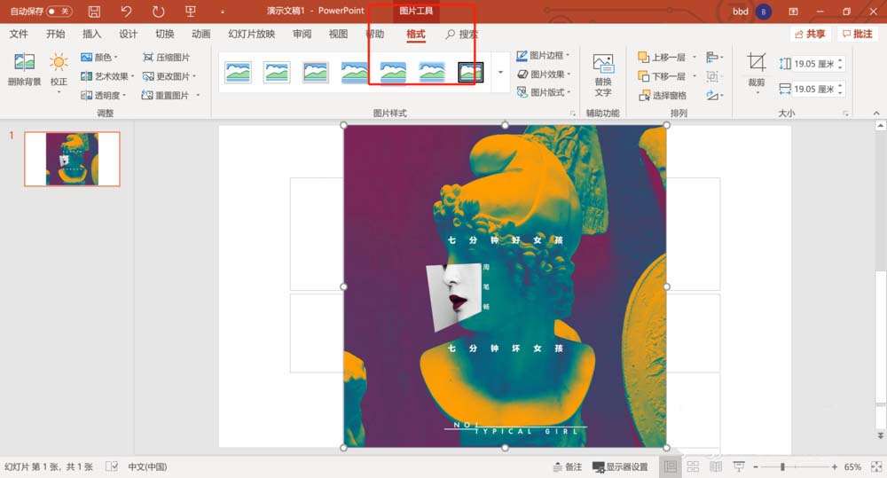Switch to Normal view icon in status bar

tap(671, 466)
